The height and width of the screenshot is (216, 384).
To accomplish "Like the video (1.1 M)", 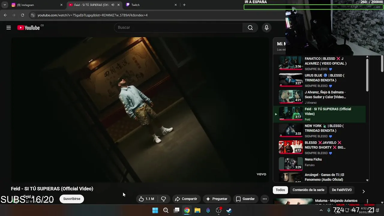I will click(x=146, y=199).
